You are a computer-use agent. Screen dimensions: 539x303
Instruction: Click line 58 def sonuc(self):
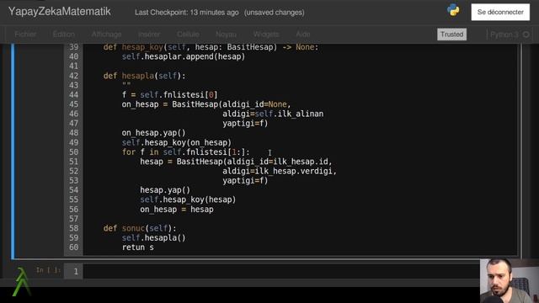[140, 228]
